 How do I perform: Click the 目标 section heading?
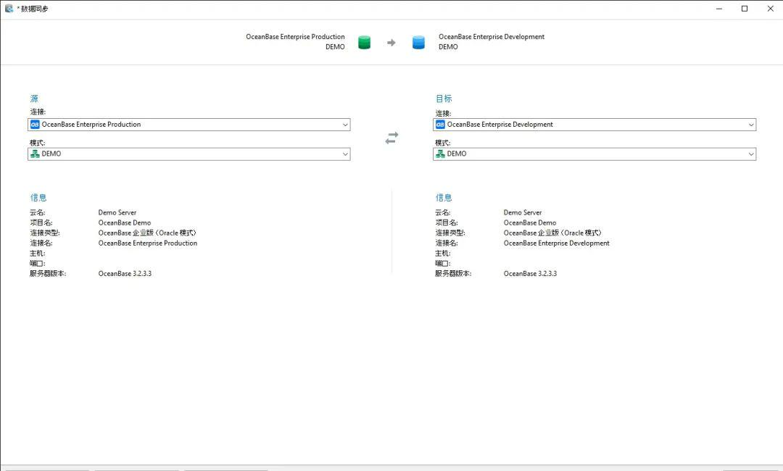tap(444, 99)
